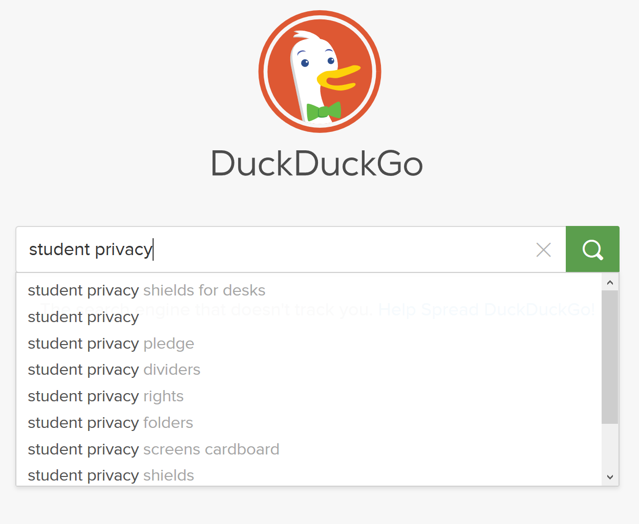The height and width of the screenshot is (524, 639).
Task: Select suggestion "student privacy shields for desks"
Action: click(x=146, y=290)
